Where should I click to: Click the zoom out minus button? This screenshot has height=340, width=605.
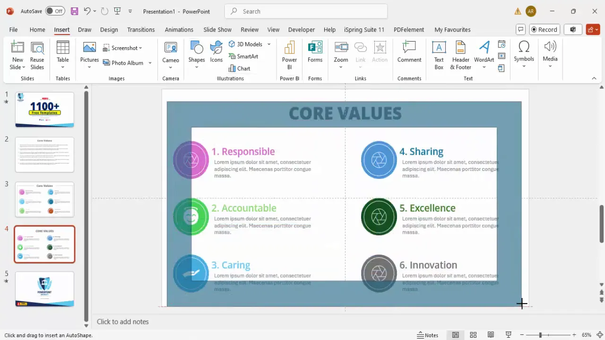click(521, 335)
